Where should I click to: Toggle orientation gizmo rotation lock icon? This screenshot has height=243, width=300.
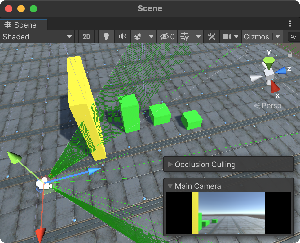[290, 55]
